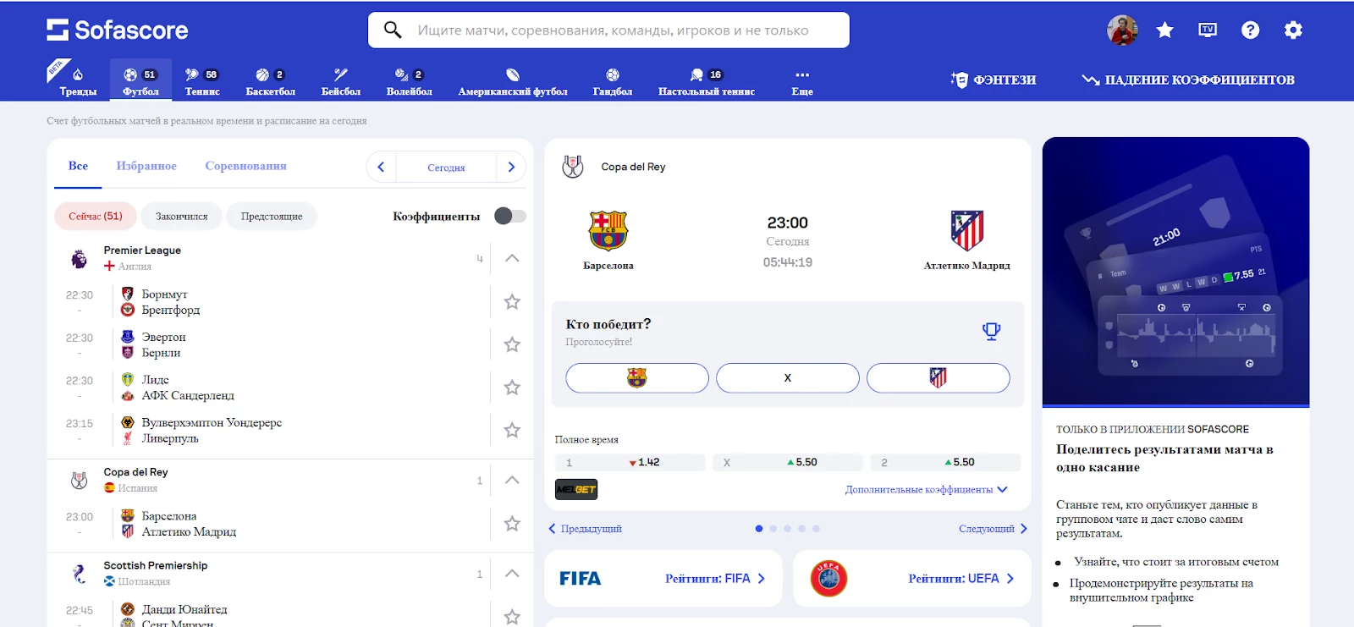Open the TV schedule icon

tap(1208, 30)
